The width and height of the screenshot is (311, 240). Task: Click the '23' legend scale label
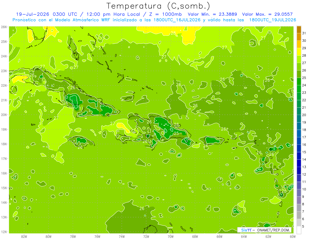tap(304, 92)
